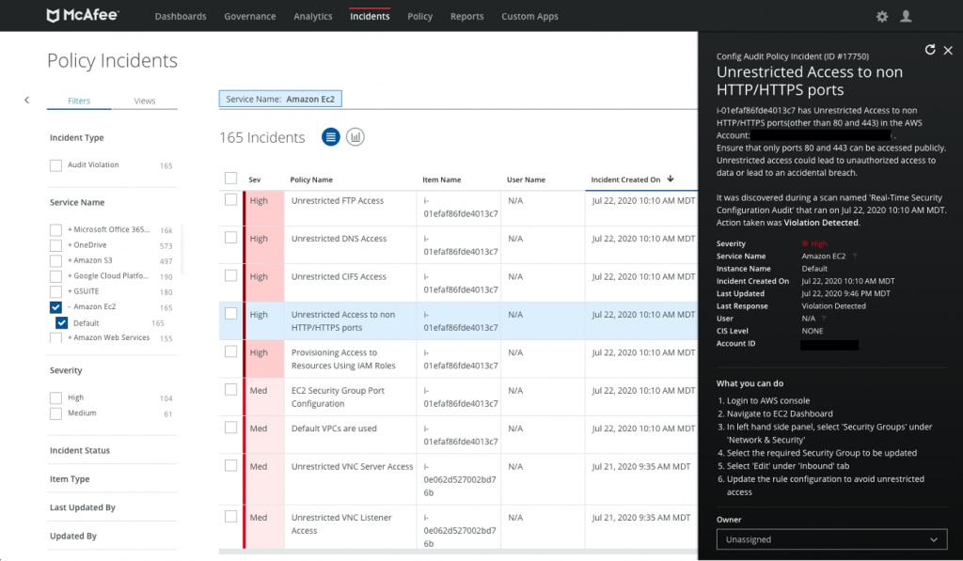The image size is (963, 561).
Task: Open the Governance menu
Action: [x=250, y=17]
